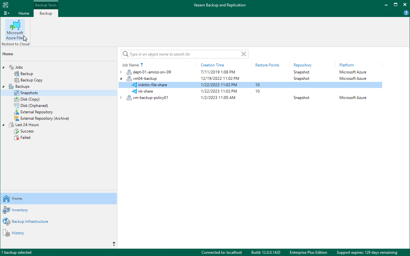Image resolution: width=410 pixels, height=256 pixels.
Task: Click the object name search field
Action: coord(182,54)
